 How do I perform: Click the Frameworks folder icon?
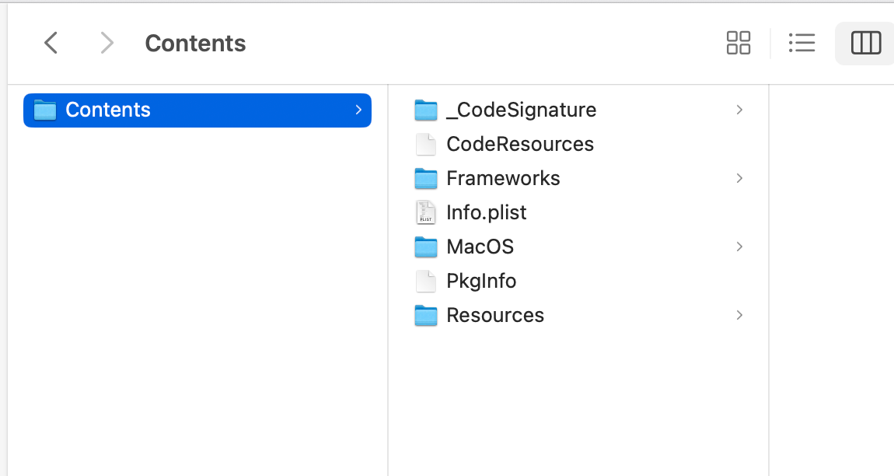pyautogui.click(x=426, y=179)
